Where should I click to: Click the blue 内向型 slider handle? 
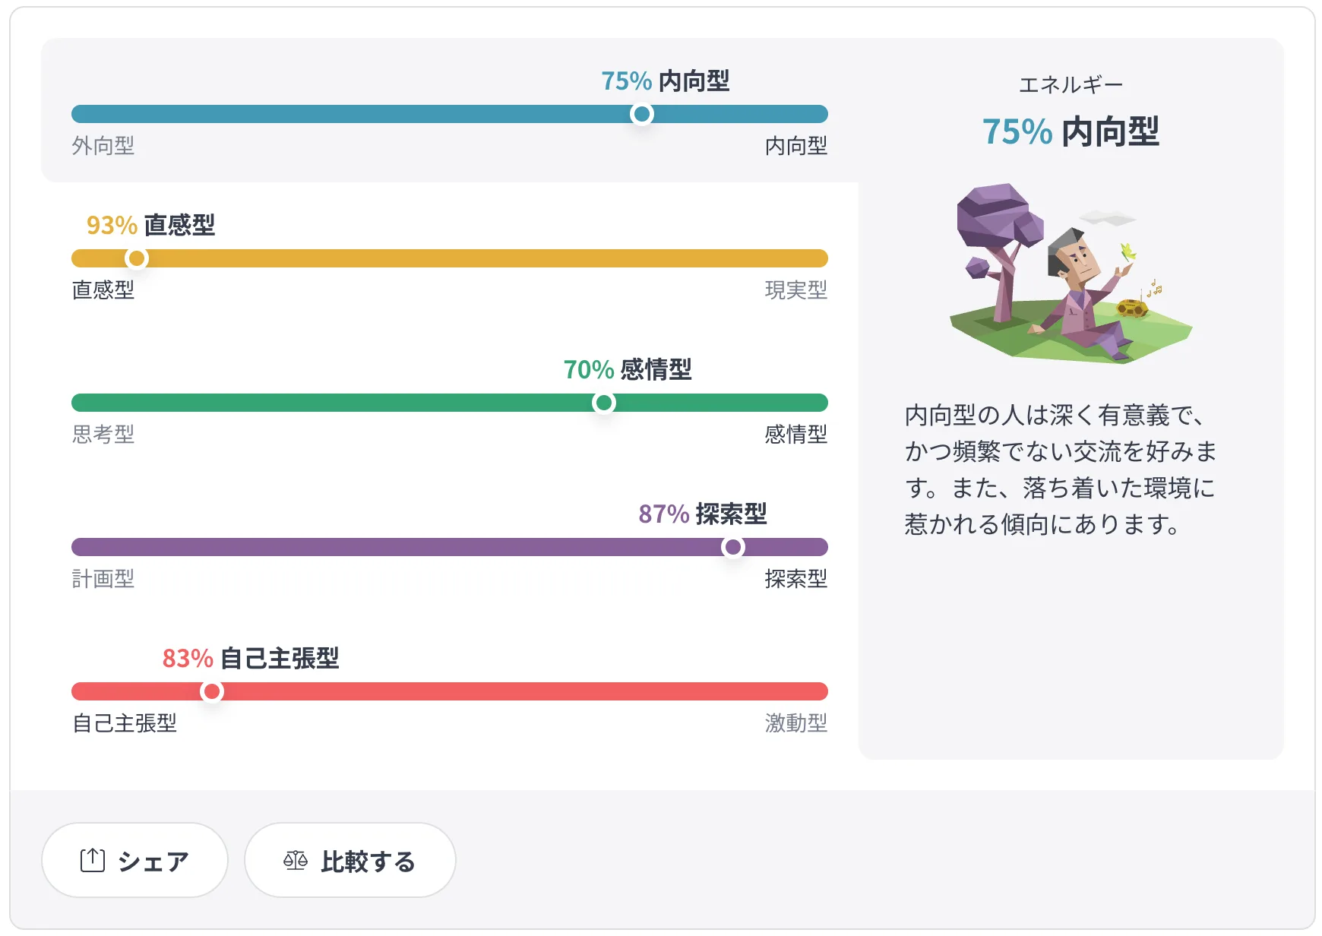[642, 114]
